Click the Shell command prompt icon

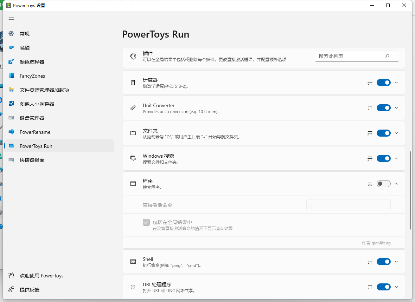pos(133,262)
